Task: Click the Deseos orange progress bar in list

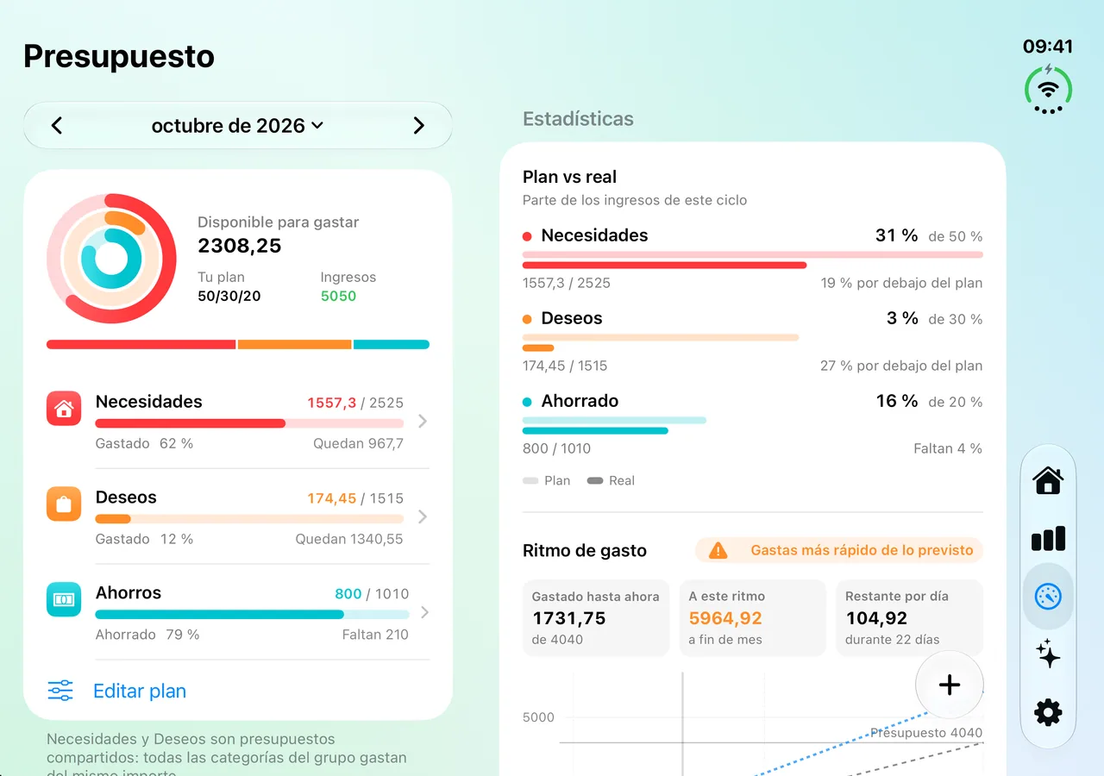Action: [x=249, y=519]
